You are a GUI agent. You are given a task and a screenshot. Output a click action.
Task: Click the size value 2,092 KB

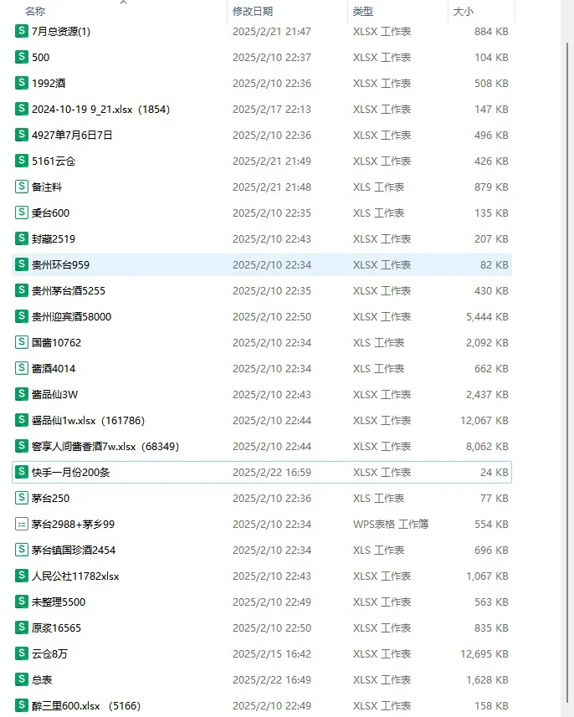pyautogui.click(x=487, y=342)
